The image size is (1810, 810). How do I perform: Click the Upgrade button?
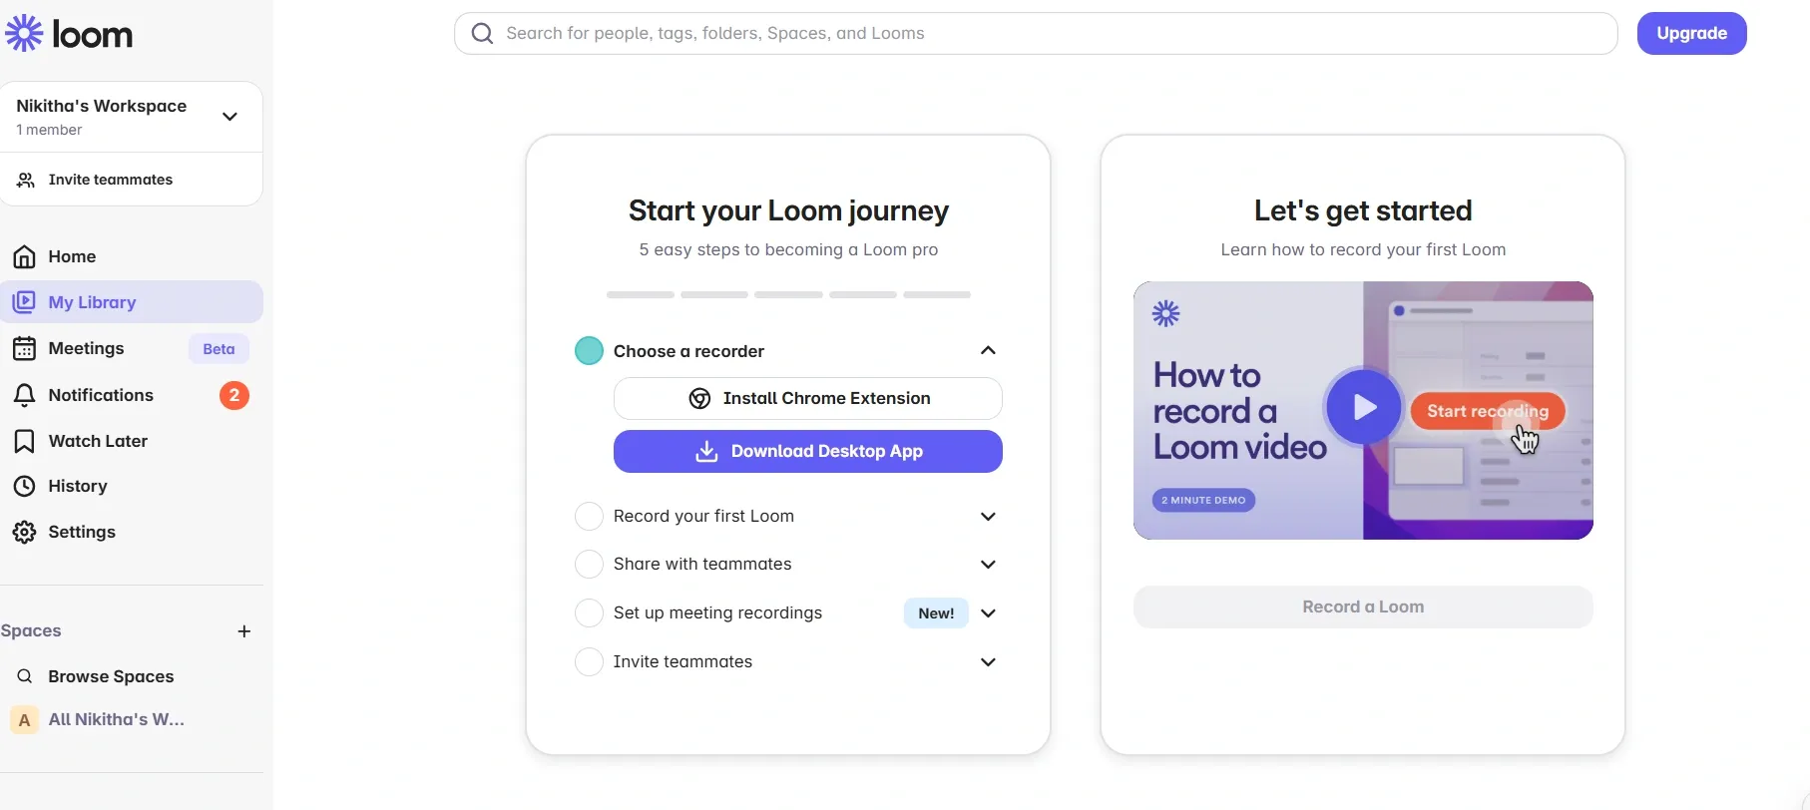coord(1691,34)
